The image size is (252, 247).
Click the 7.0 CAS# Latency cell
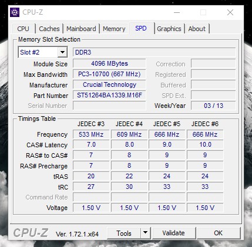pyautogui.click(x=91, y=144)
